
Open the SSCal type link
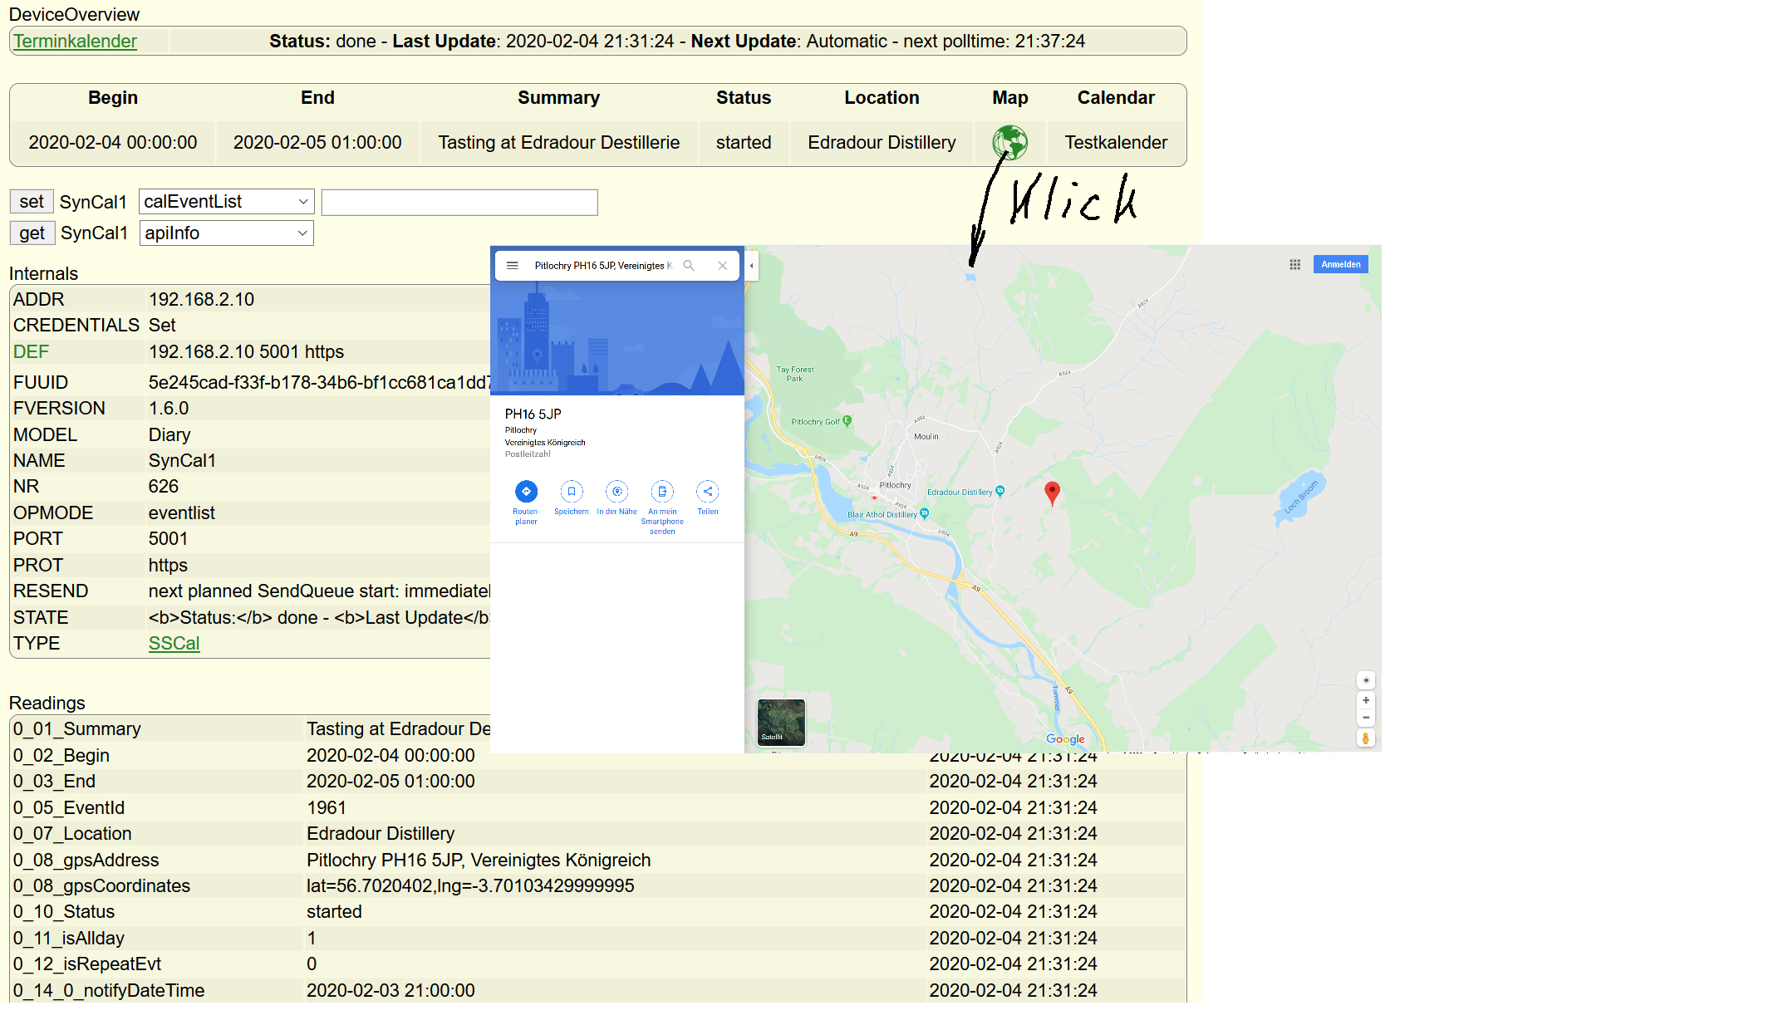point(174,644)
